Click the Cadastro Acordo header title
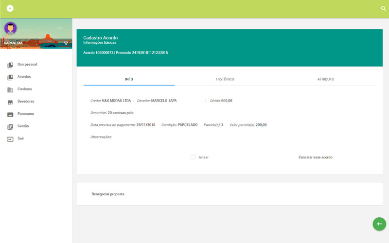This screenshot has width=389, height=243. (x=100, y=37)
